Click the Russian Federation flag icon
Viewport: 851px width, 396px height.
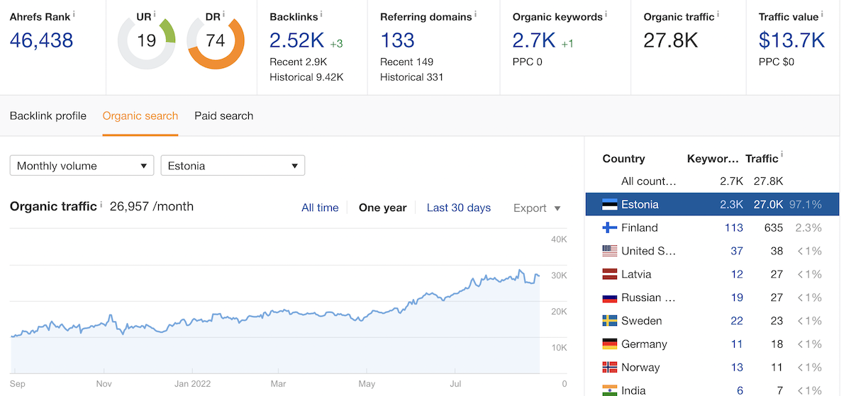coord(609,298)
